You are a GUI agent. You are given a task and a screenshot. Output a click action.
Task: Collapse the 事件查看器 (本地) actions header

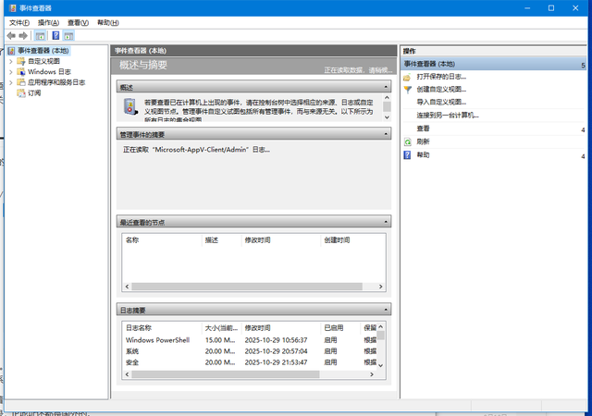[x=583, y=66]
